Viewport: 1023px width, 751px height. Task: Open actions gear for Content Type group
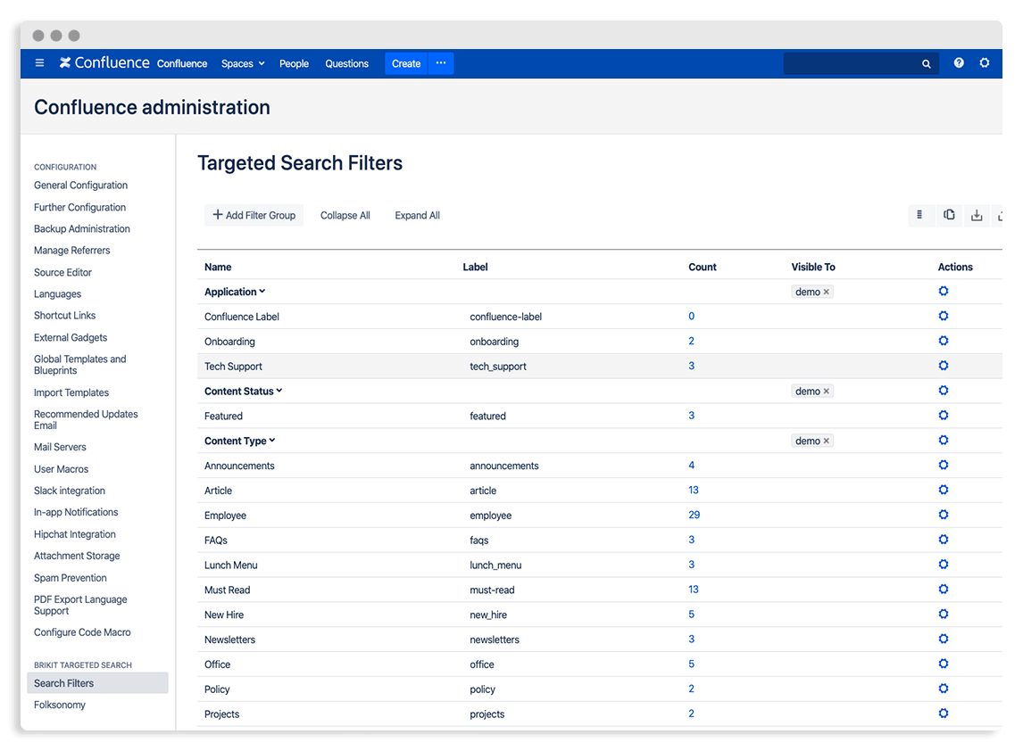tap(944, 440)
